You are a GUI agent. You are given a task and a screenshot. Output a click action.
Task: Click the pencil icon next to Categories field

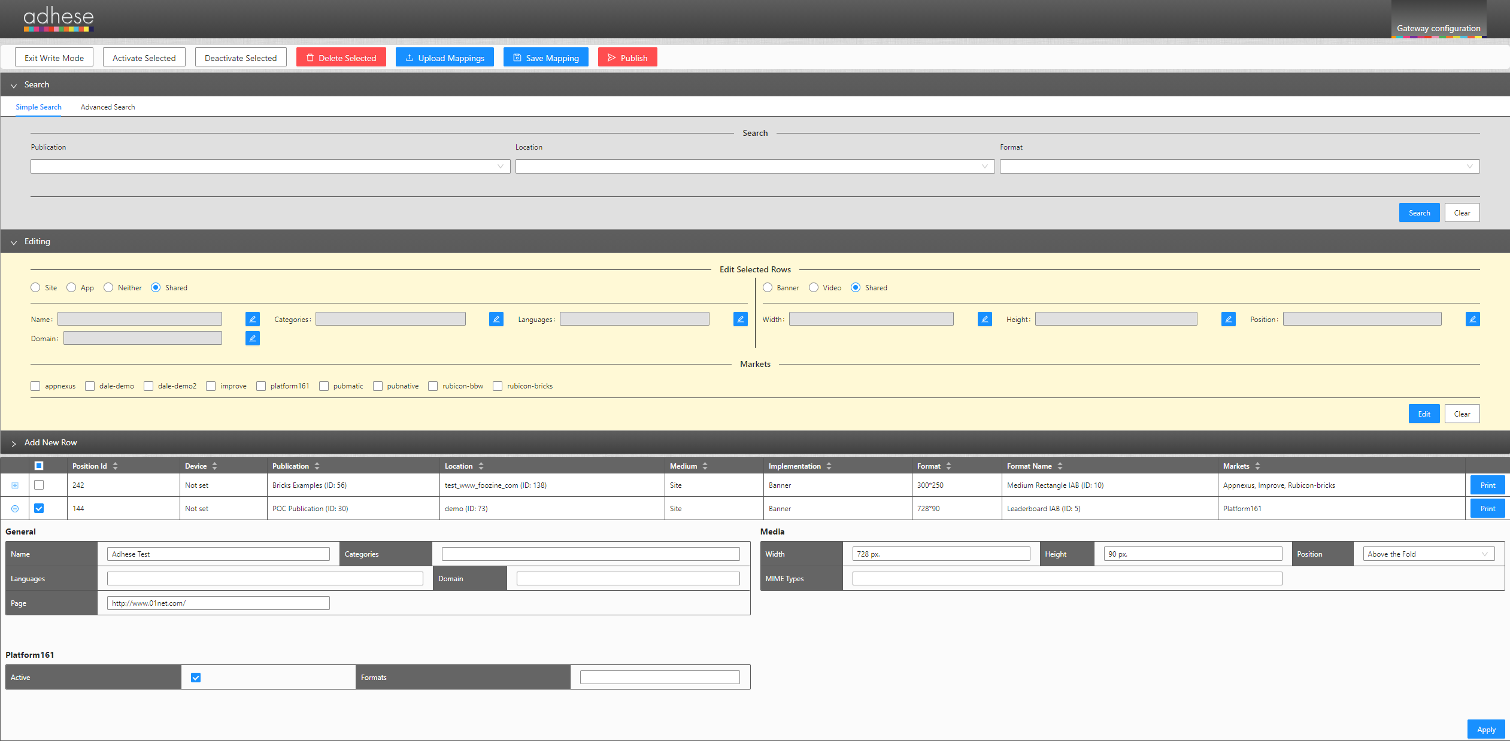click(496, 319)
